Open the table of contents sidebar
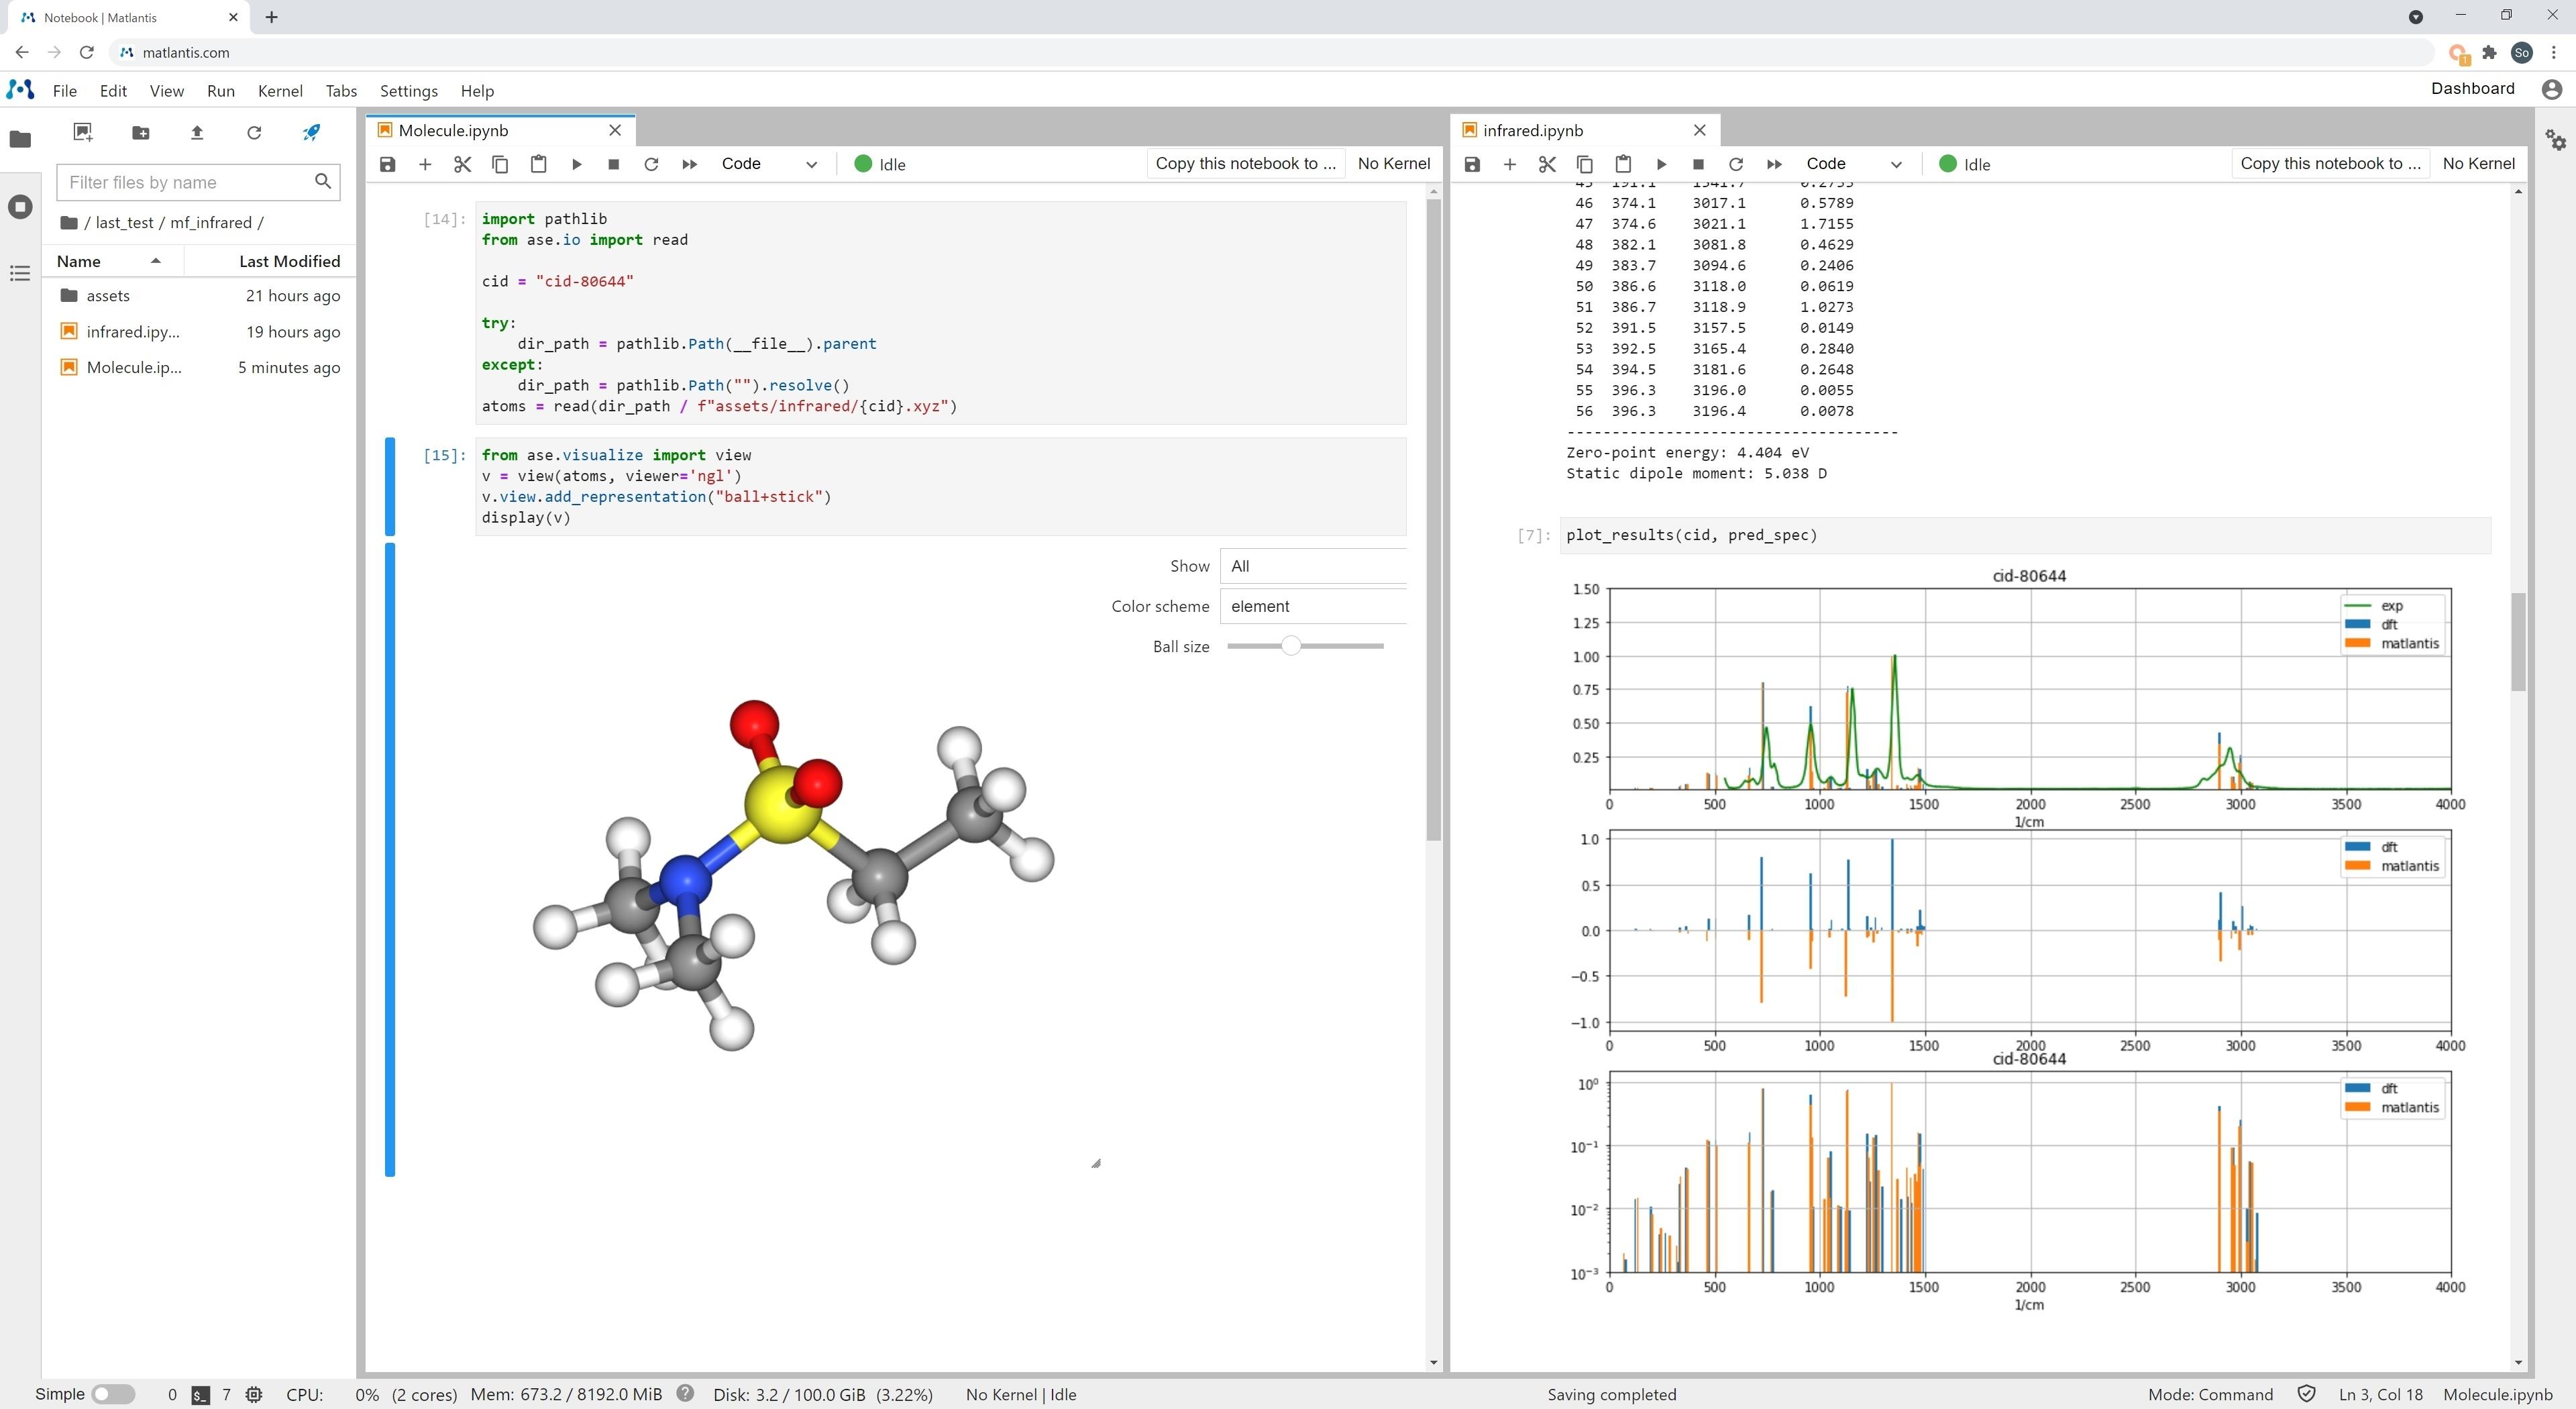 coord(20,273)
